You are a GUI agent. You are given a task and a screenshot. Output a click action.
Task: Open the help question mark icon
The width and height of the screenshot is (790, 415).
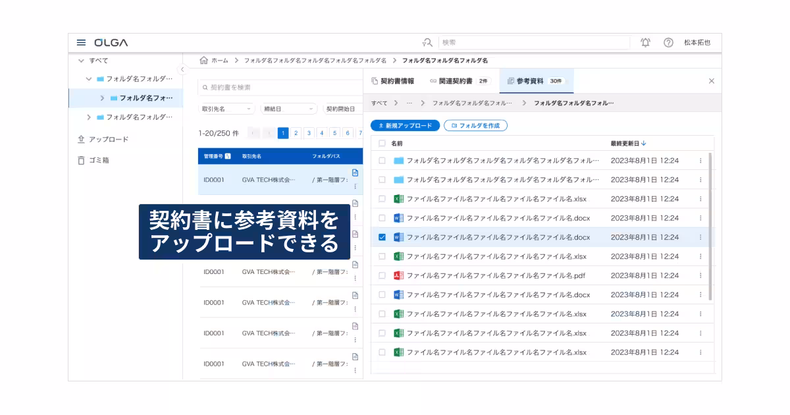click(668, 43)
